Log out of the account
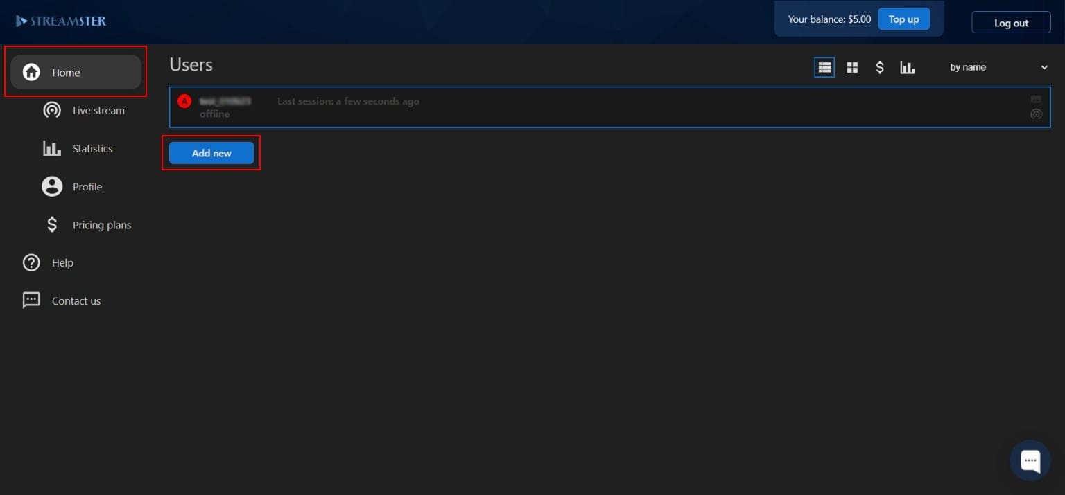Viewport: 1065px width, 495px height. click(x=1010, y=23)
